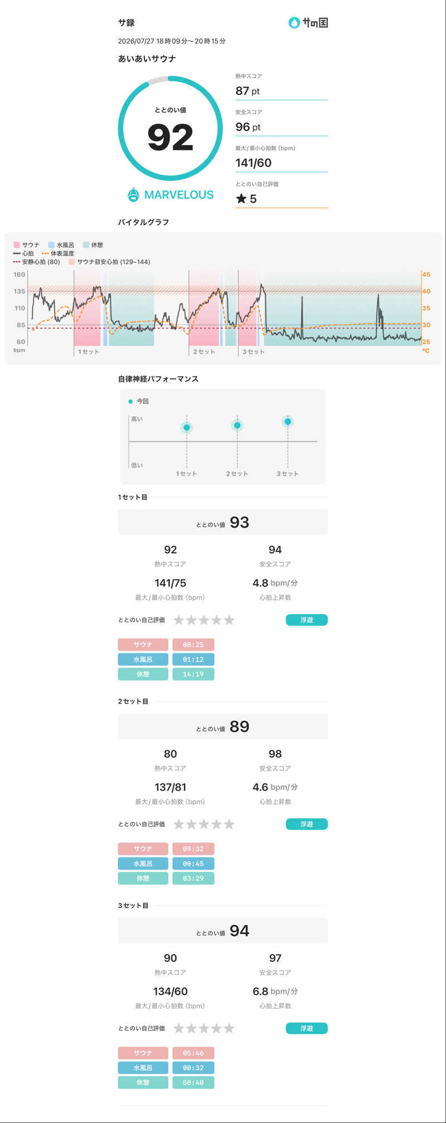Select the 2セット marker on vital graph

pyautogui.click(x=204, y=352)
